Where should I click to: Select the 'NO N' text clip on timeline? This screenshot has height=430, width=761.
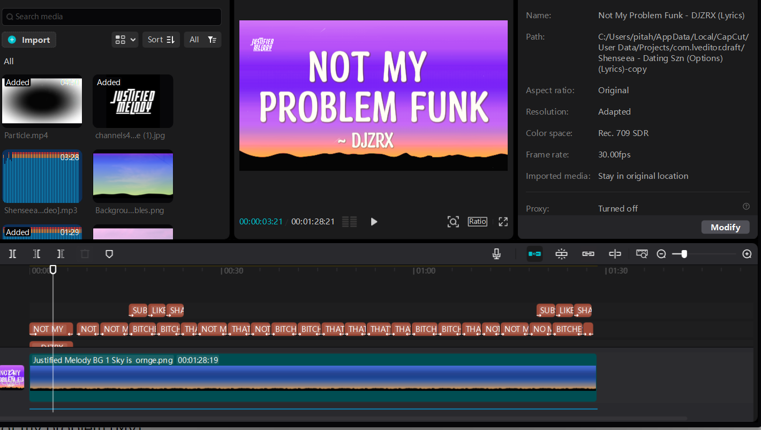(x=541, y=329)
